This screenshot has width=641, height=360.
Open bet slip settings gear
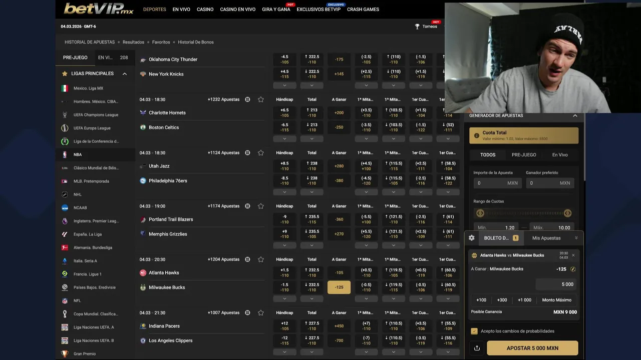(471, 238)
